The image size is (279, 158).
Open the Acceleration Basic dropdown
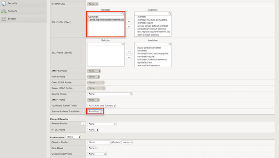(x=70, y=136)
